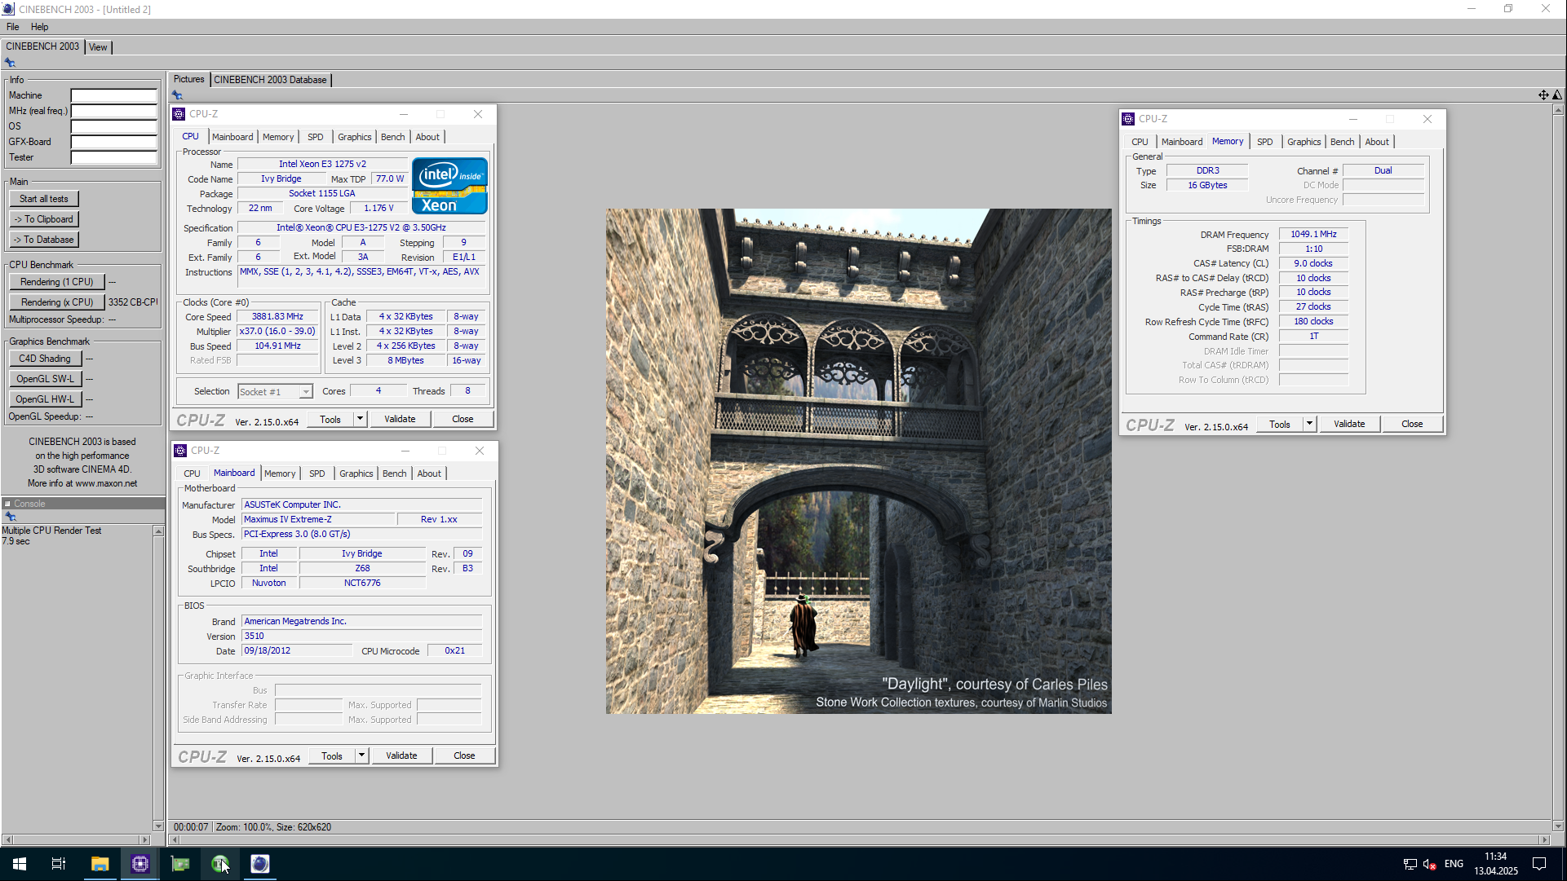Click picture panel horizontal scrollbar right arrow
Image resolution: width=1567 pixels, height=881 pixels.
click(1543, 839)
